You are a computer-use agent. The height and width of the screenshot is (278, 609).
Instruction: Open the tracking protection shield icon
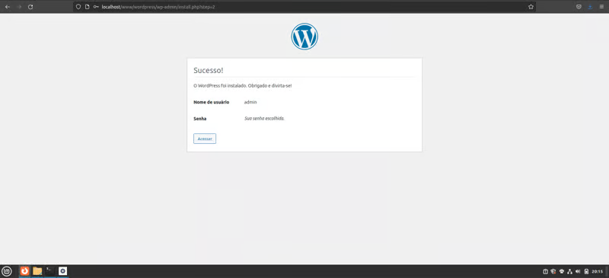78,7
